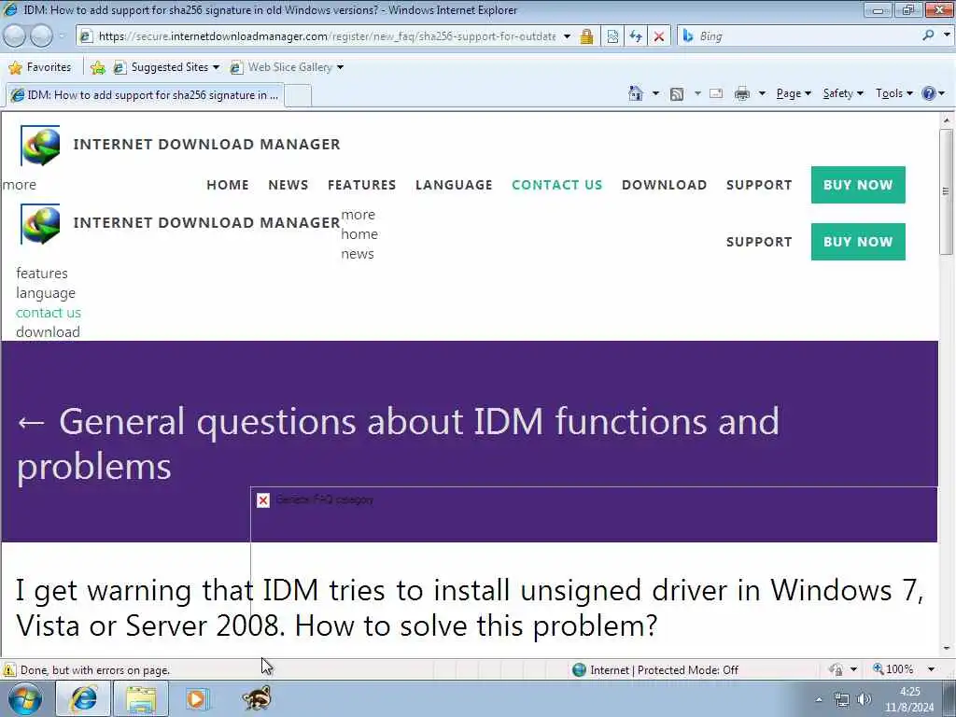Click the second IDM globe logo
Screen dimensions: 956x717
coord(40,224)
